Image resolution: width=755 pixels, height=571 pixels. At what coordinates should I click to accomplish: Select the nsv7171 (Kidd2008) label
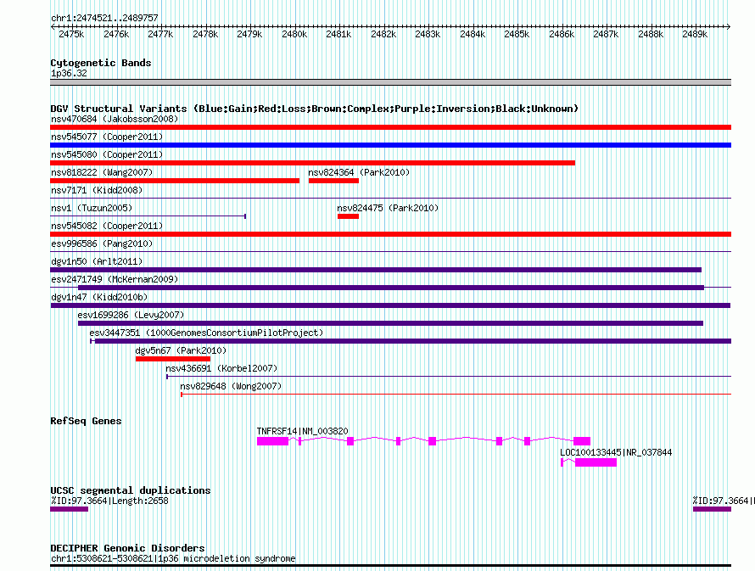[97, 190]
